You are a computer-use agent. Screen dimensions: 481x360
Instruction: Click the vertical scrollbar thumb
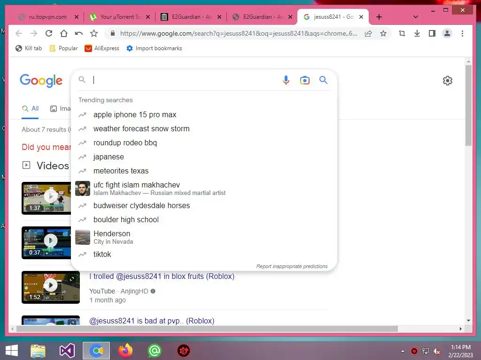coord(468,105)
